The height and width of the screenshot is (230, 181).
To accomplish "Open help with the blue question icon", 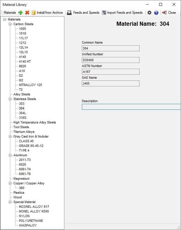I will coord(156,13).
